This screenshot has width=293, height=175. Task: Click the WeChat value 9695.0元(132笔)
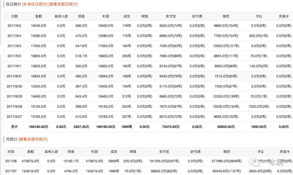tap(226, 116)
